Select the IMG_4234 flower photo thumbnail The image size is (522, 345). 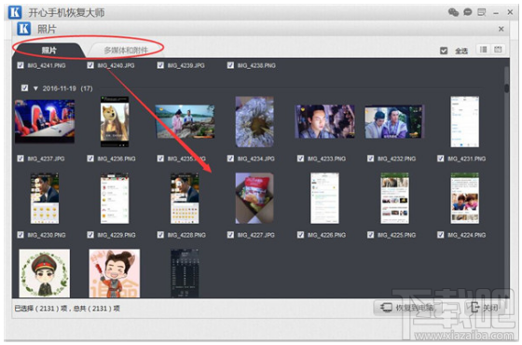[254, 122]
